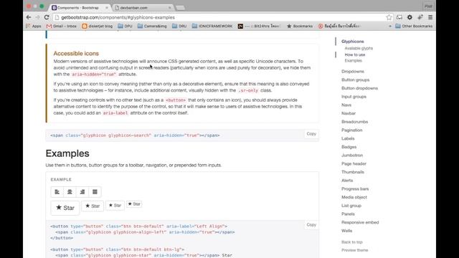Click the align-left glyphicon button
This screenshot has height=258, width=459.
pos(57,192)
